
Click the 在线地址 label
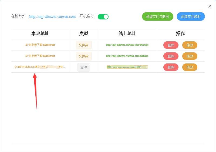[18, 16]
